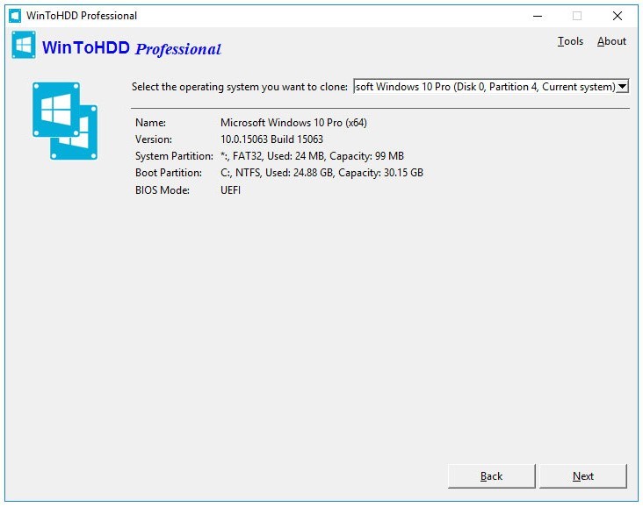The image size is (643, 507).
Task: Proceed with the Next button
Action: tap(582, 476)
